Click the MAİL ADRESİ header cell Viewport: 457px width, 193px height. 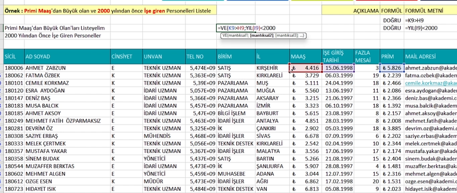[x=430, y=57]
